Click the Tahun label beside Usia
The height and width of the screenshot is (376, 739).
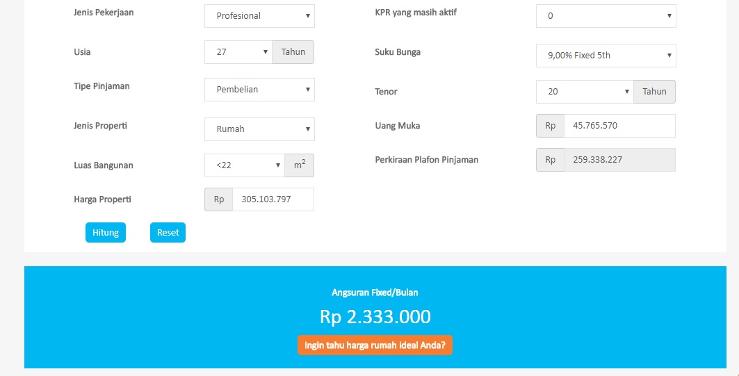pyautogui.click(x=293, y=52)
